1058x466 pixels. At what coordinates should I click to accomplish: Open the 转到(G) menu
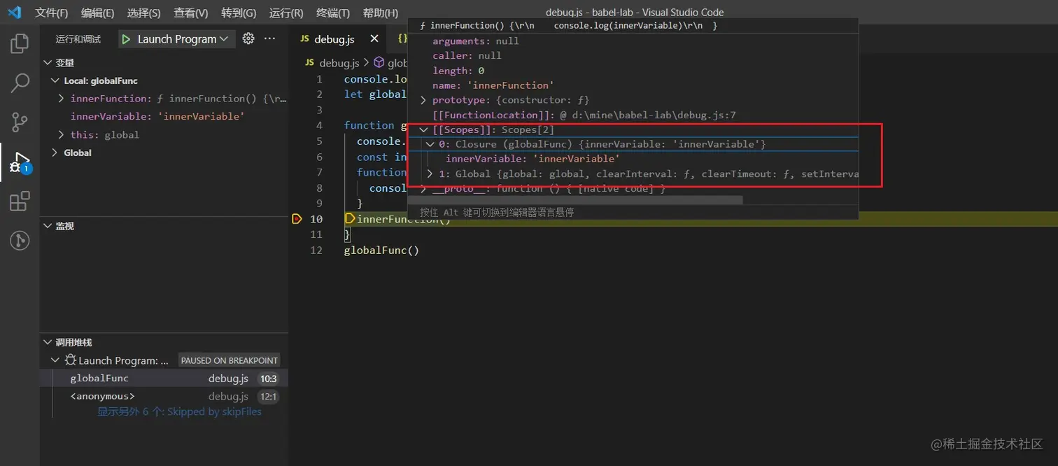(x=238, y=13)
